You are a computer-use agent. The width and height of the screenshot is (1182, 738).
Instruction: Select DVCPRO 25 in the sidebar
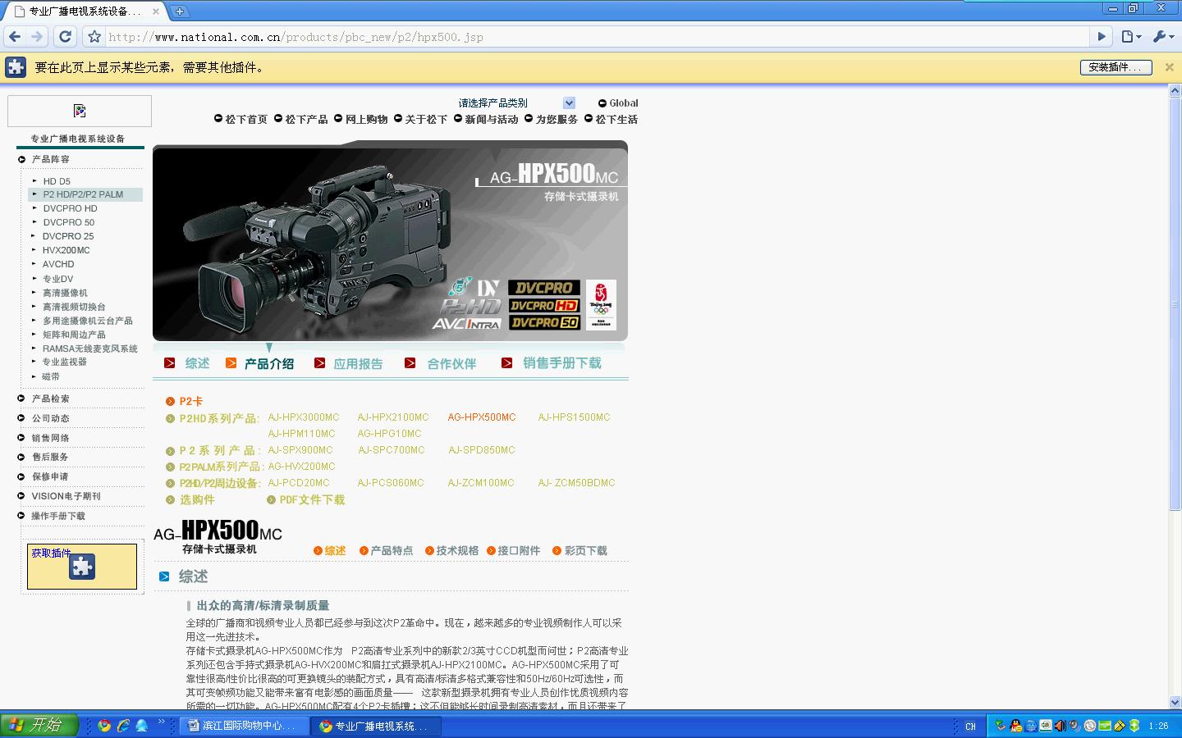point(68,236)
